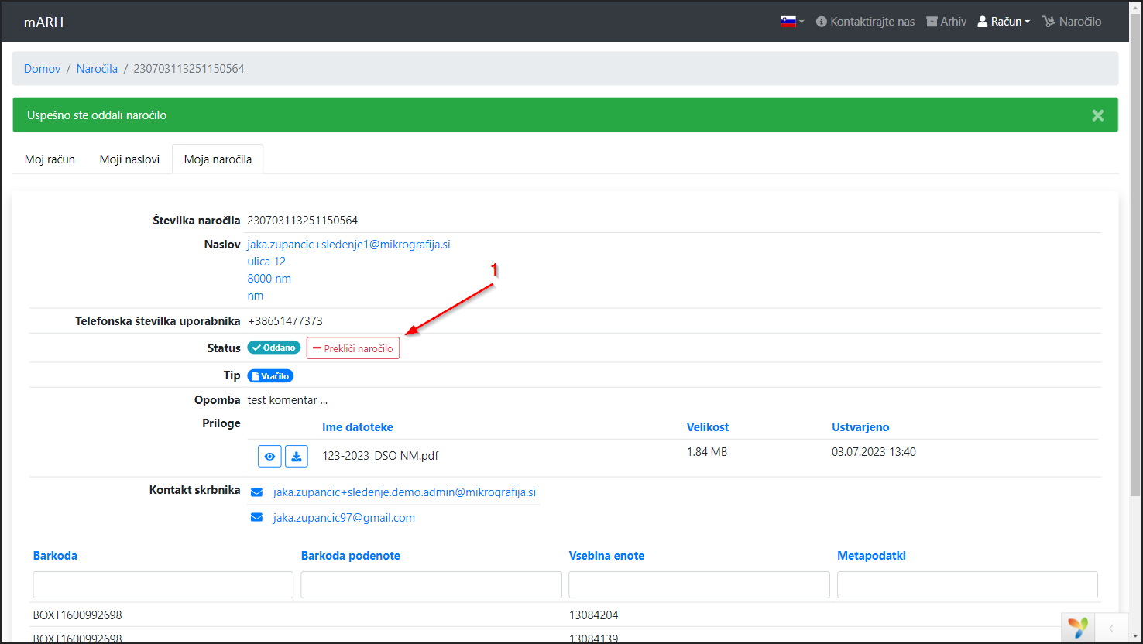The image size is (1143, 644).
Task: Collapse debug toolbar with chevron arrow
Action: 1110,628
